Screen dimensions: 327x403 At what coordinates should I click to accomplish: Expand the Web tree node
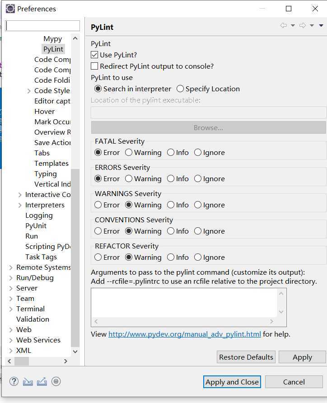[x=11, y=330]
